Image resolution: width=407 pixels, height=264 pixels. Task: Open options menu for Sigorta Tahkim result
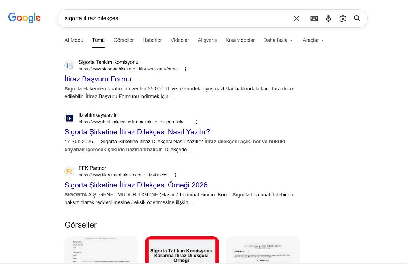point(185,69)
